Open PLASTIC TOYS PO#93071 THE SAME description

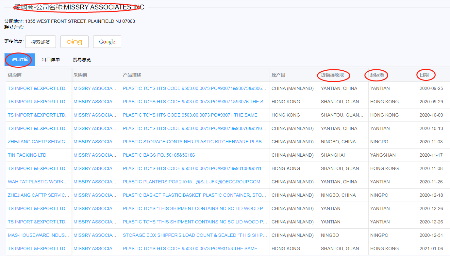tap(190, 115)
